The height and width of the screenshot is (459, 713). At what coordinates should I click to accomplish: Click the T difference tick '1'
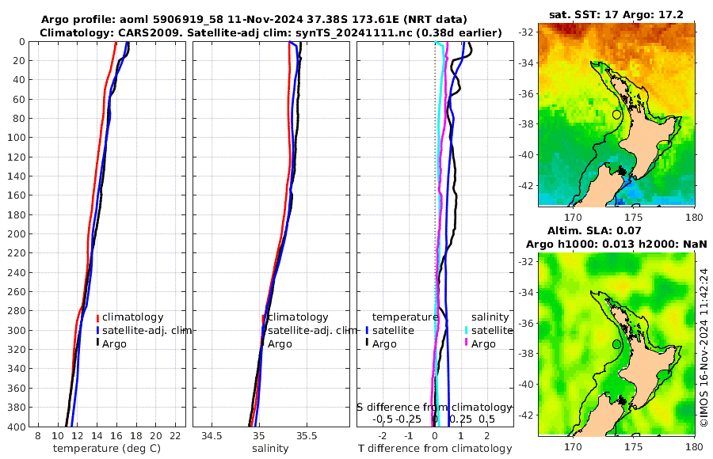[x=460, y=436]
